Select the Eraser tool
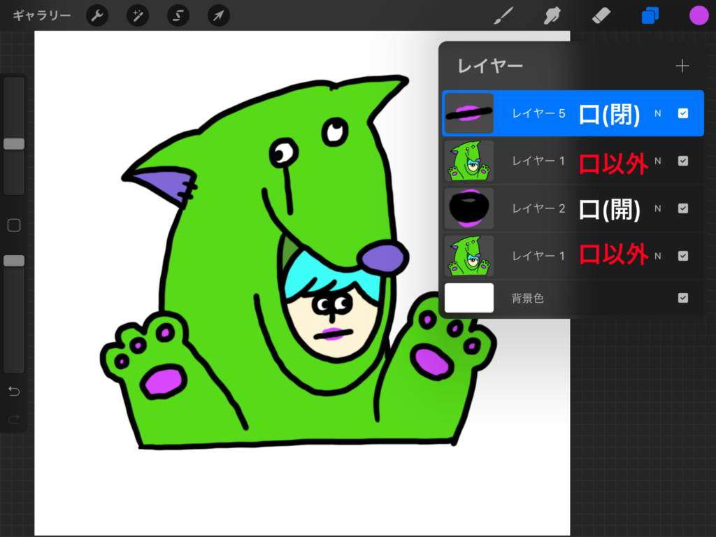This screenshot has width=716, height=537. point(601,16)
